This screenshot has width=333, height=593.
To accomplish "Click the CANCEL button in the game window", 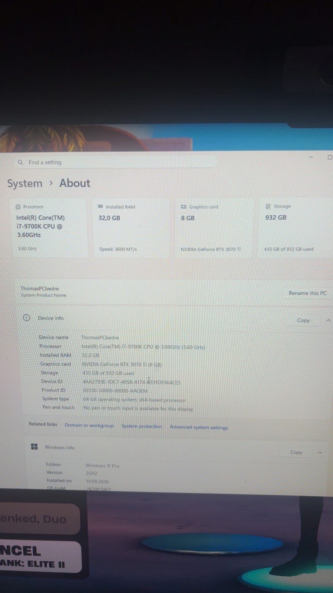I will (x=40, y=557).
